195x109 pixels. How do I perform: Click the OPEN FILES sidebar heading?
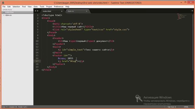coord(7,10)
